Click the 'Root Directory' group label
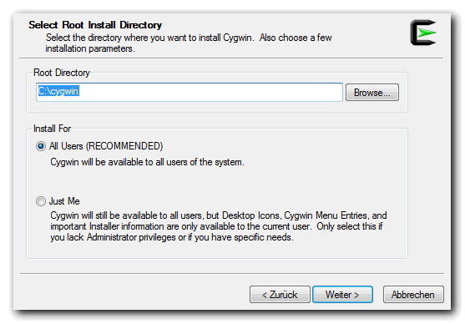 [62, 73]
